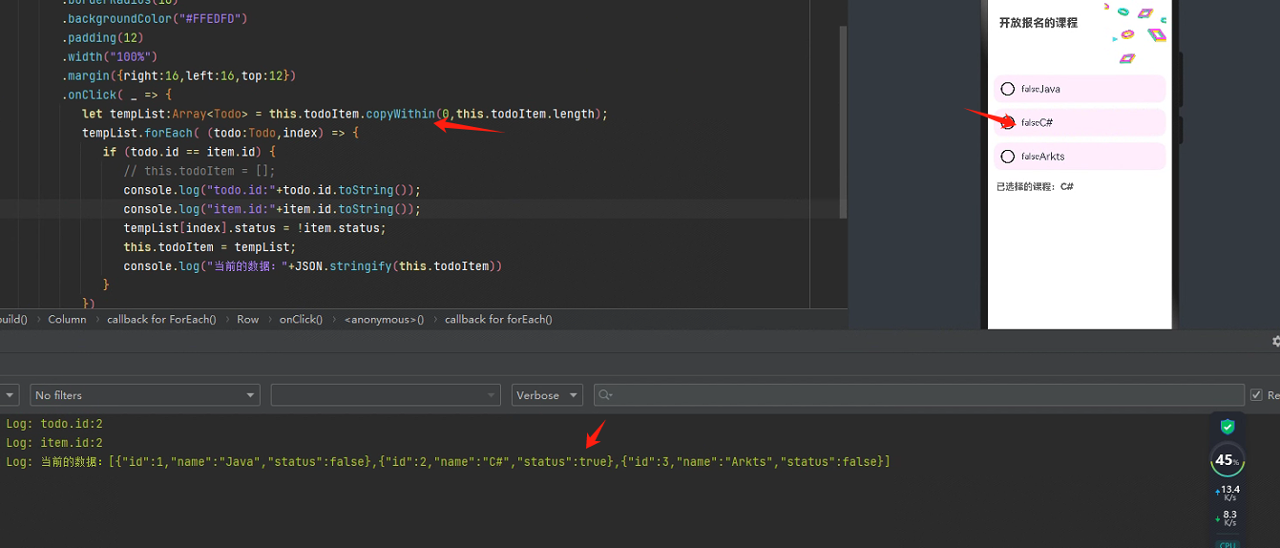This screenshot has width=1280, height=548.
Task: Jump to build() breadcrumb
Action: click(x=13, y=320)
